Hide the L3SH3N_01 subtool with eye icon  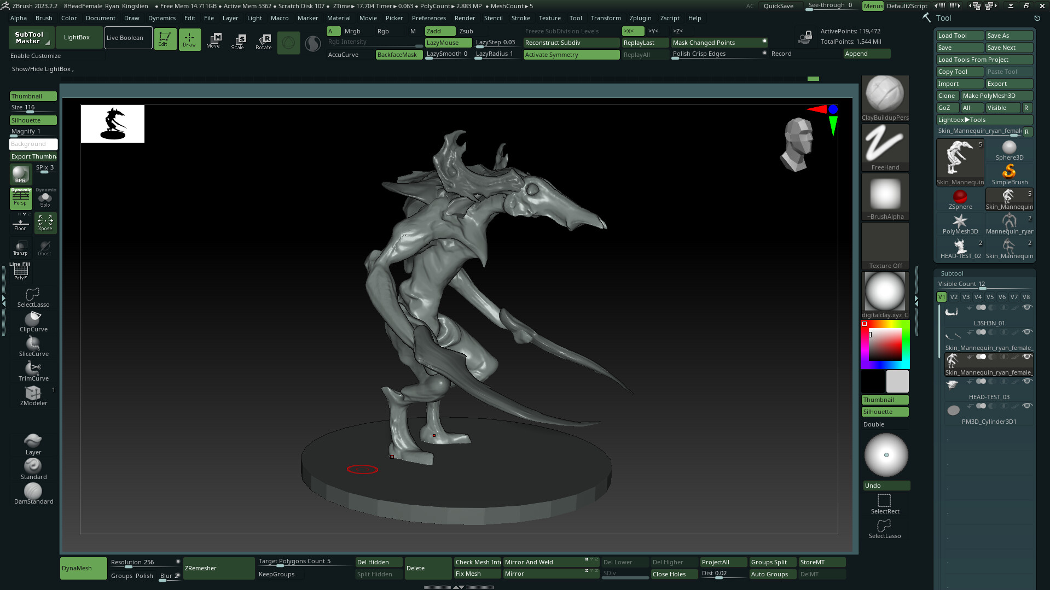[x=1027, y=307]
